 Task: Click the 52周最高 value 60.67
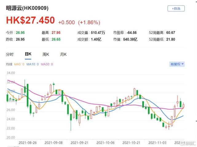[x=171, y=33]
